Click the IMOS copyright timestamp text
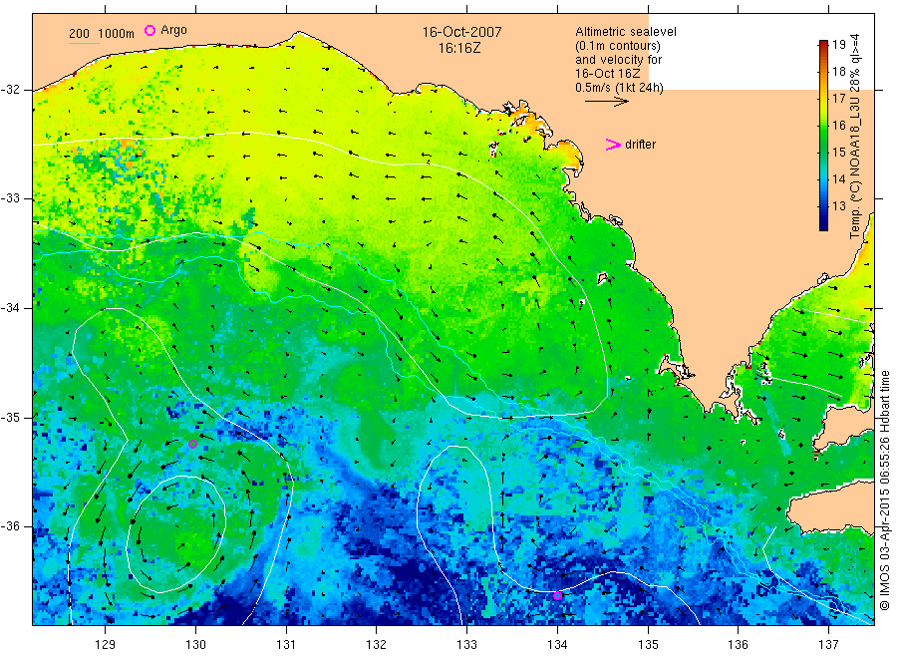 [x=884, y=490]
